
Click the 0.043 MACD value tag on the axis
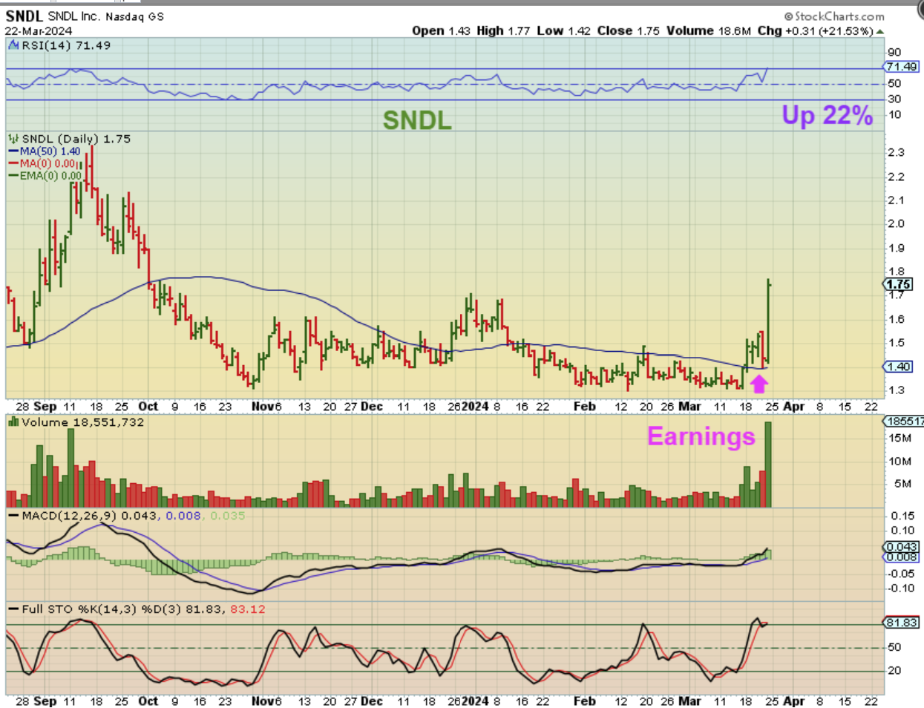902,547
